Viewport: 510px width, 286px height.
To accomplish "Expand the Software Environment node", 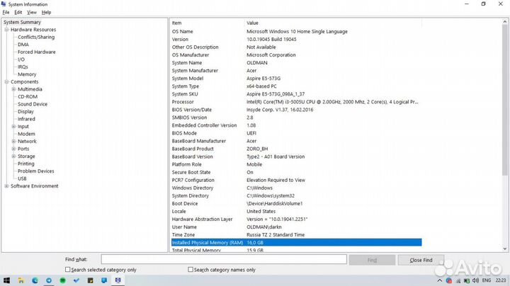I will [6, 186].
